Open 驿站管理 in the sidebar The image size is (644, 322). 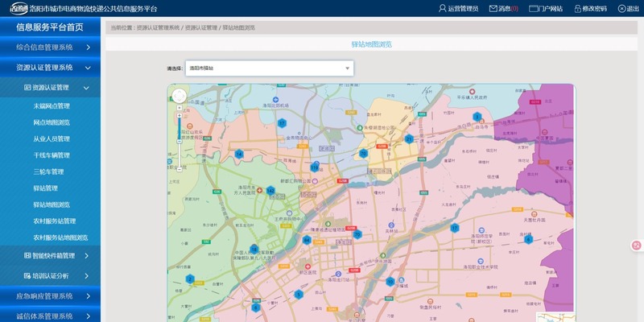point(46,188)
